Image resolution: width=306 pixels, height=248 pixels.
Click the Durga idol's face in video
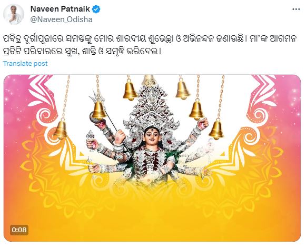[x=152, y=136]
